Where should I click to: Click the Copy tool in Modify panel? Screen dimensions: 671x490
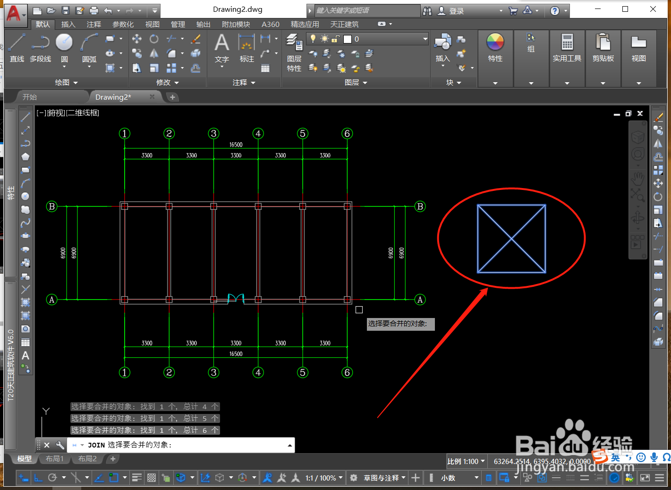pyautogui.click(x=137, y=53)
